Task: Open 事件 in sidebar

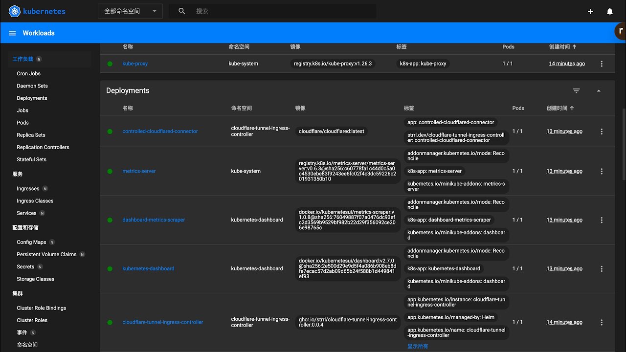Action: point(22,332)
